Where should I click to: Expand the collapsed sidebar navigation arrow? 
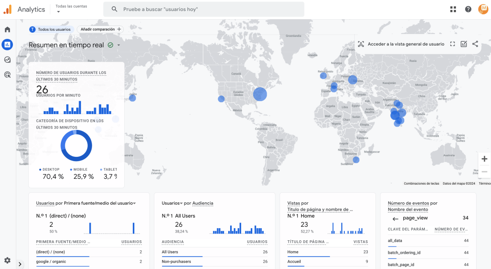(x=20, y=264)
